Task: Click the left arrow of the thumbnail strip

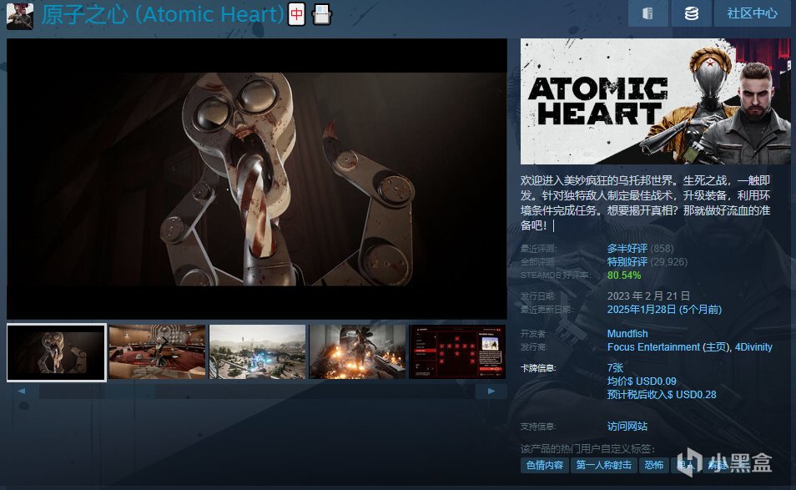Action: 22,391
